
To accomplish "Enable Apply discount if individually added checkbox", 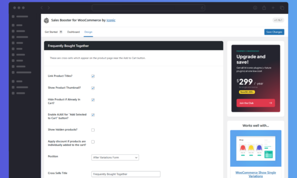I will click(93, 142).
